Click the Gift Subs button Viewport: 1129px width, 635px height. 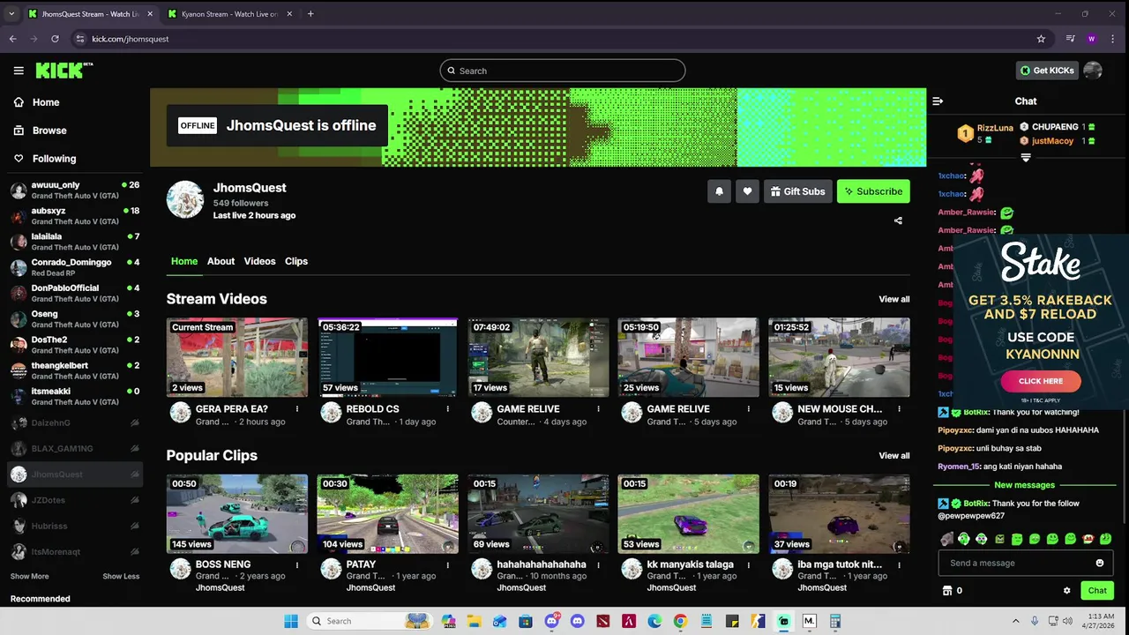click(797, 191)
